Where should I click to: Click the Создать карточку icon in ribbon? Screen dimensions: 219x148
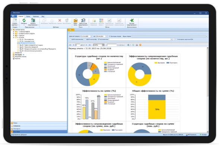15,21
